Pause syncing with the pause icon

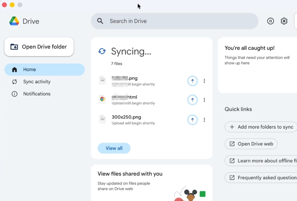tap(270, 21)
